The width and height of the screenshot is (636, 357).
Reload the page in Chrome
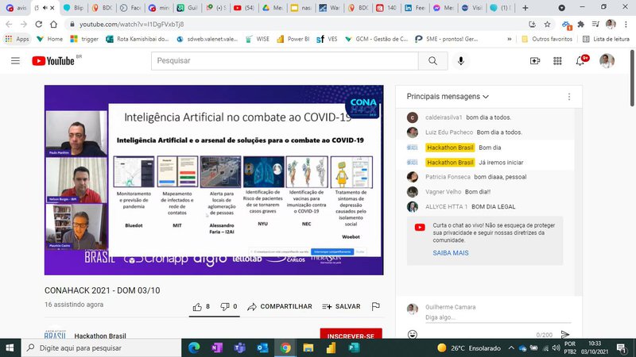coord(38,25)
